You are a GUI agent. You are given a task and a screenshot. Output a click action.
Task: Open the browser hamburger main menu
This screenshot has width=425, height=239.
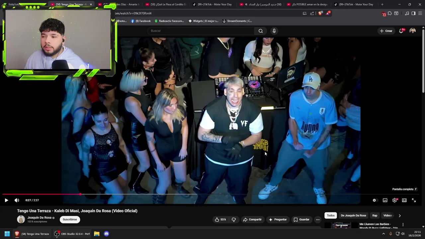(x=420, y=13)
